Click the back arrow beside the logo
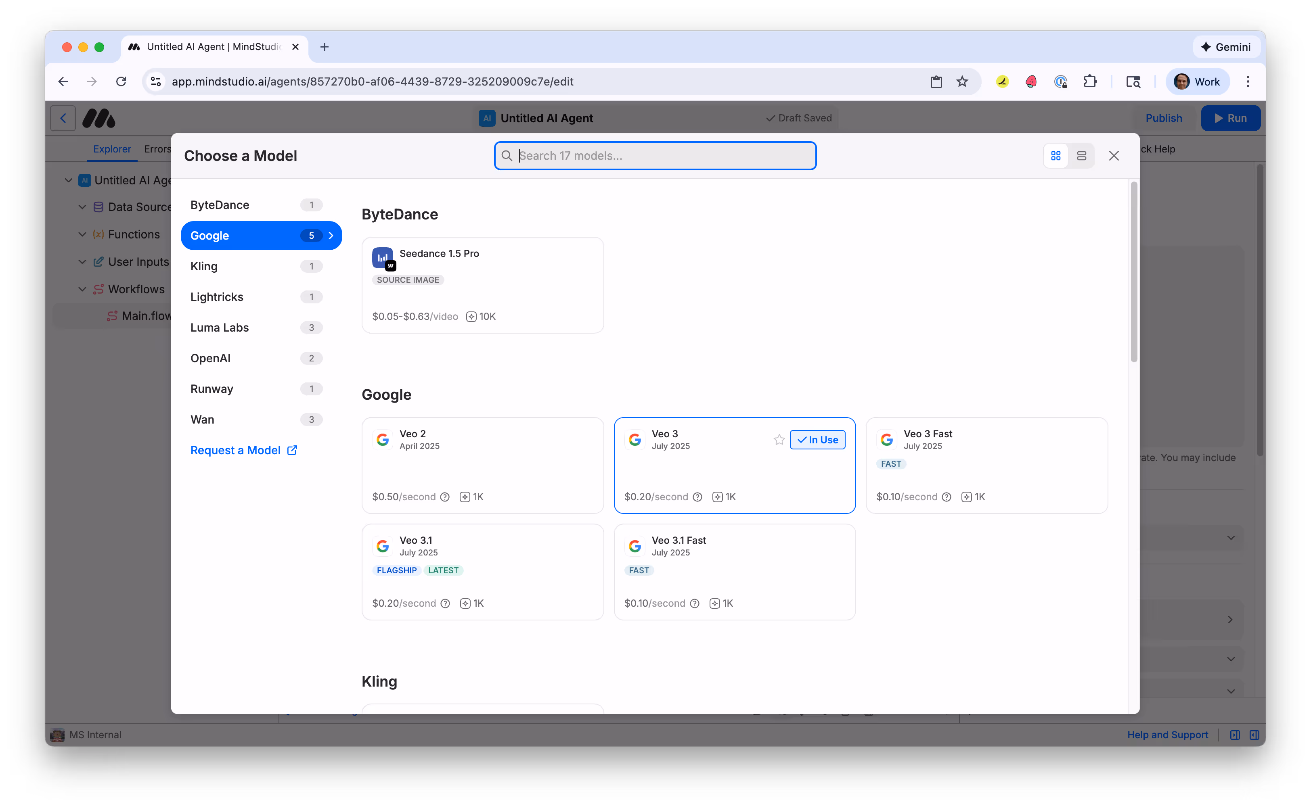The image size is (1311, 806). (x=63, y=118)
